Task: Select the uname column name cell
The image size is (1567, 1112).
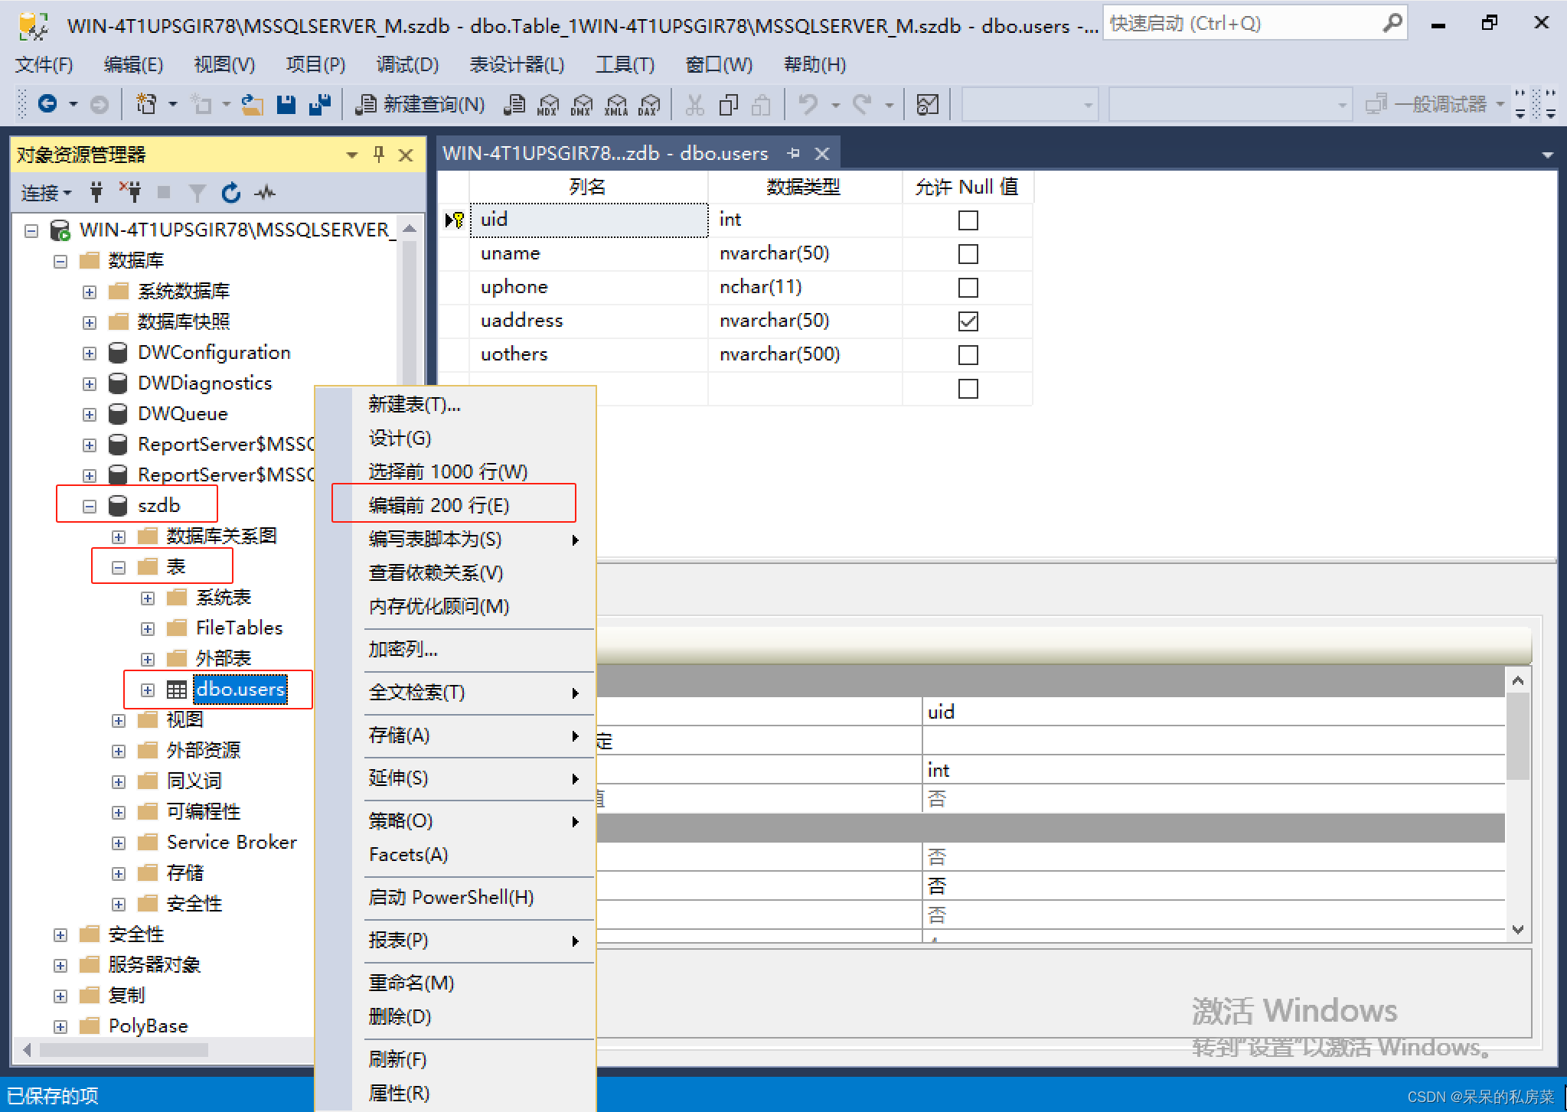Action: click(589, 253)
